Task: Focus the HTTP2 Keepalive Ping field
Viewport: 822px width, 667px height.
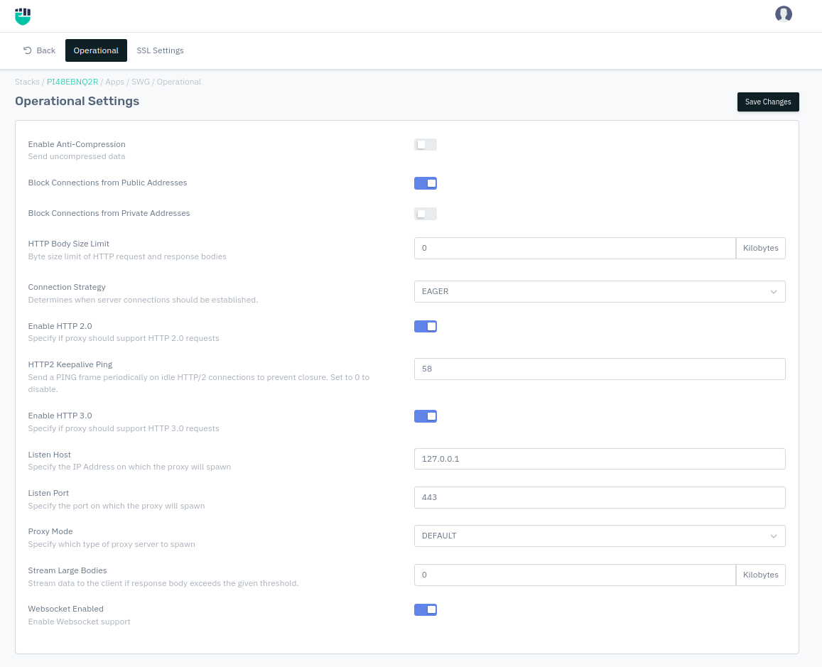Action: 600,369
